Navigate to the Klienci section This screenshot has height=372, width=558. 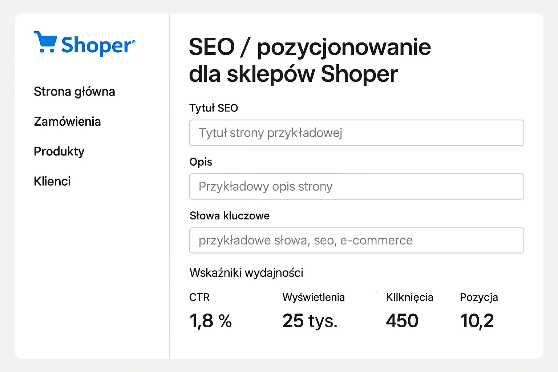click(x=52, y=181)
